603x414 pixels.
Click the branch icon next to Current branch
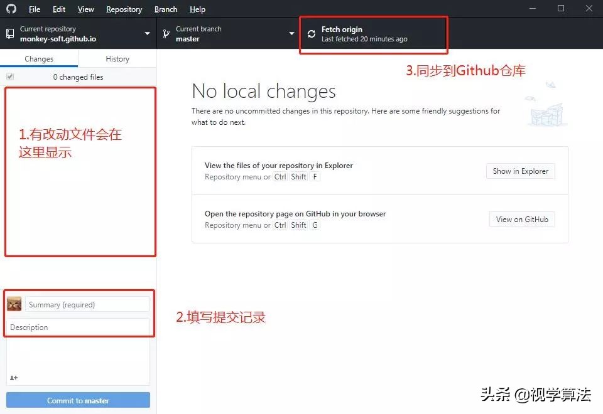166,33
